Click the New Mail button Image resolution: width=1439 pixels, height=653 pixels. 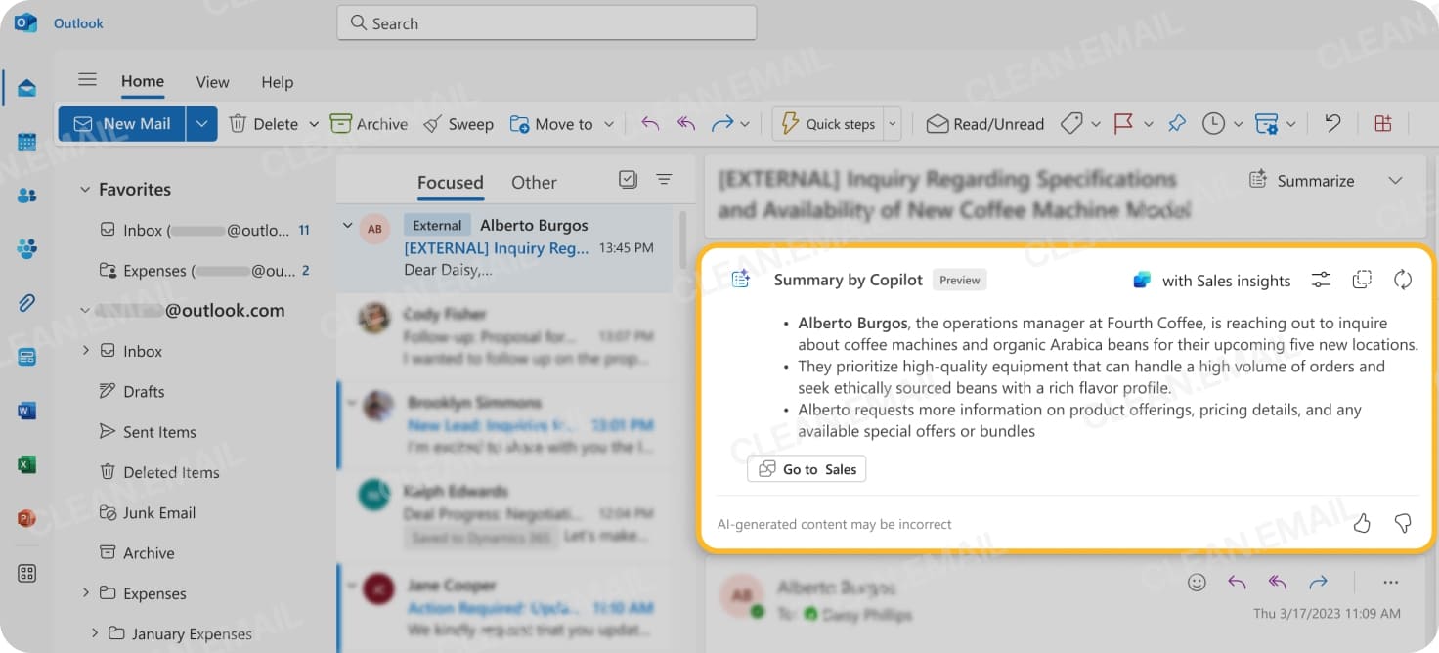tap(122, 124)
